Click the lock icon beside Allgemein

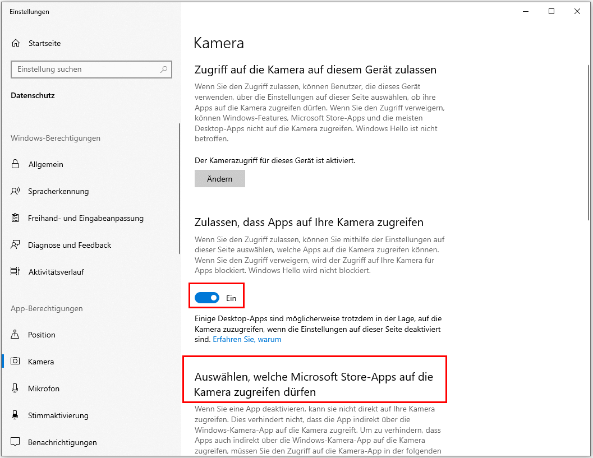(x=16, y=164)
